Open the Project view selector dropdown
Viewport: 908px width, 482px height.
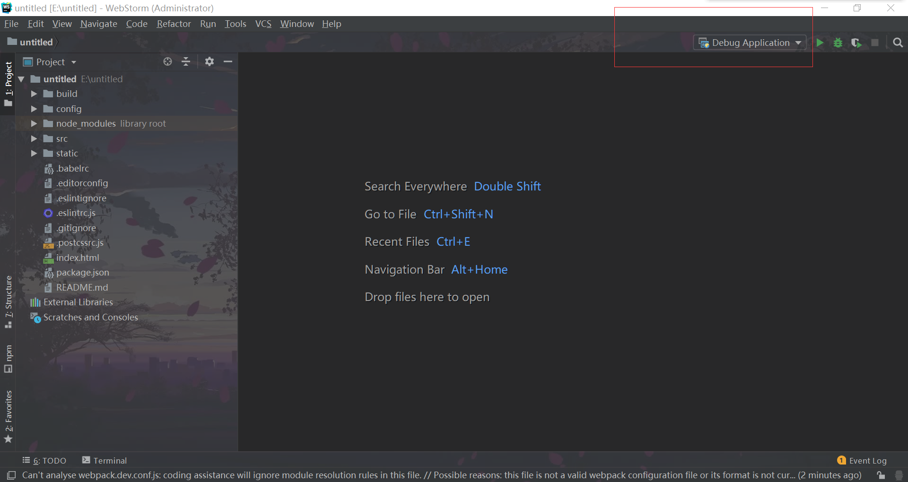coord(50,62)
